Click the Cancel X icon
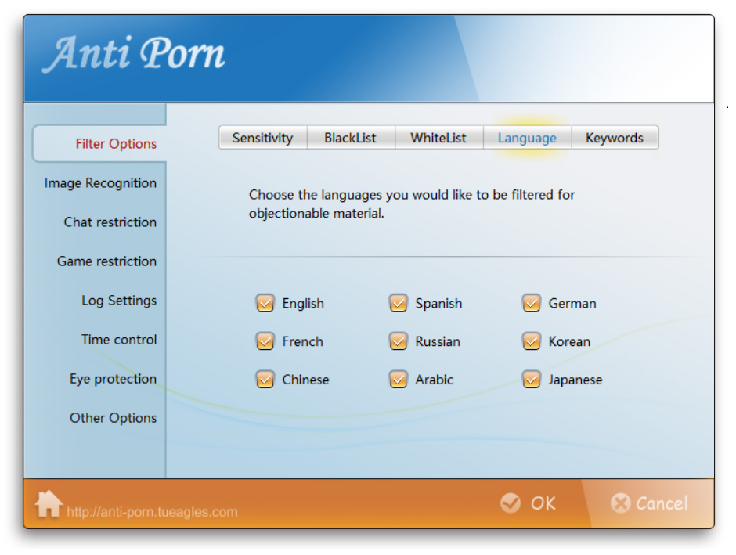736x555 pixels. point(620,503)
